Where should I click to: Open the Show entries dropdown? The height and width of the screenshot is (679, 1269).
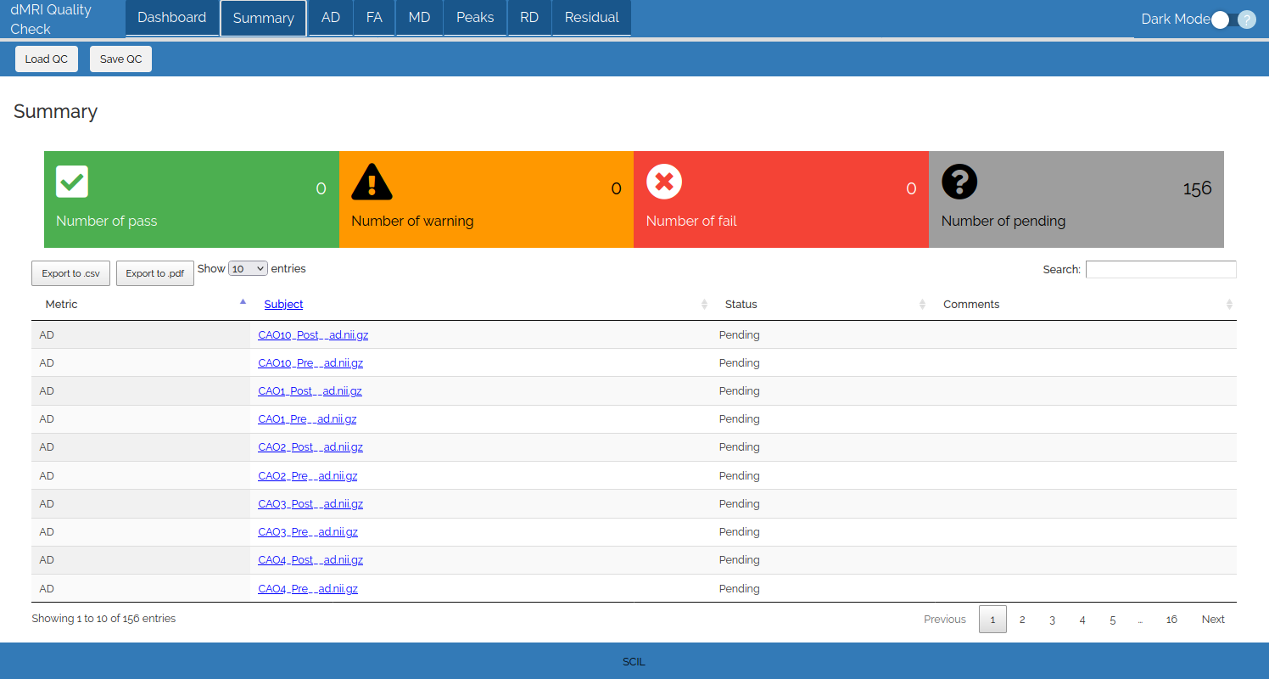pos(248,268)
